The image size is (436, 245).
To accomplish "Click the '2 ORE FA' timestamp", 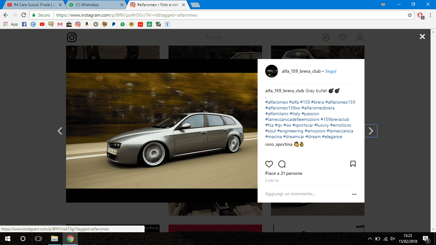I will (x=272, y=181).
